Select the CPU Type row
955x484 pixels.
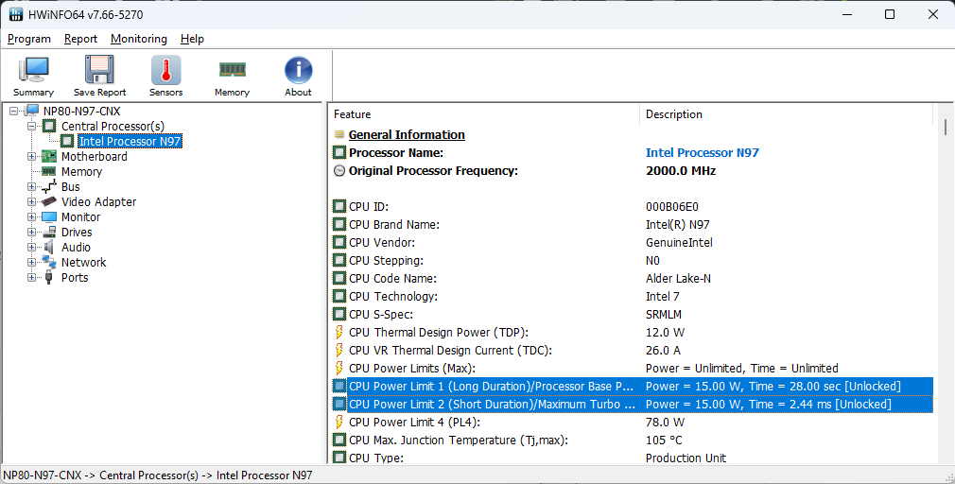[x=632, y=458]
